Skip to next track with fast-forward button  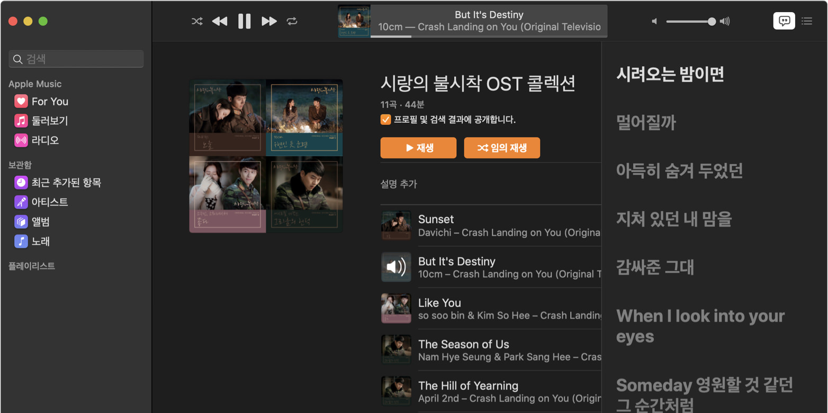click(269, 21)
